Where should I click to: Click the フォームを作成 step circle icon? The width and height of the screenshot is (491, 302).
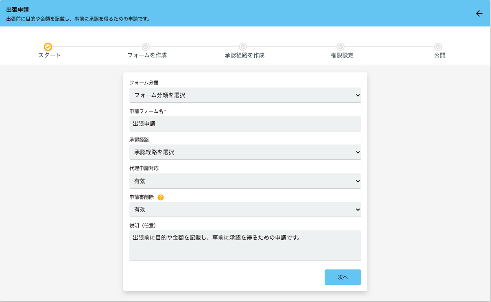pos(146,47)
